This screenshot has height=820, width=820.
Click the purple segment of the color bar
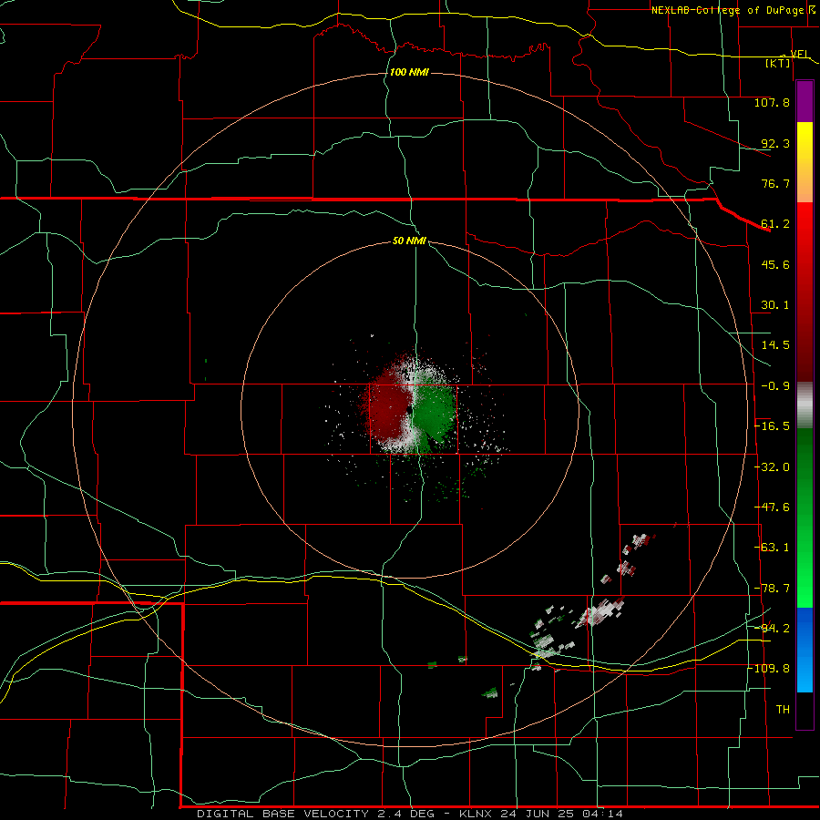[805, 102]
